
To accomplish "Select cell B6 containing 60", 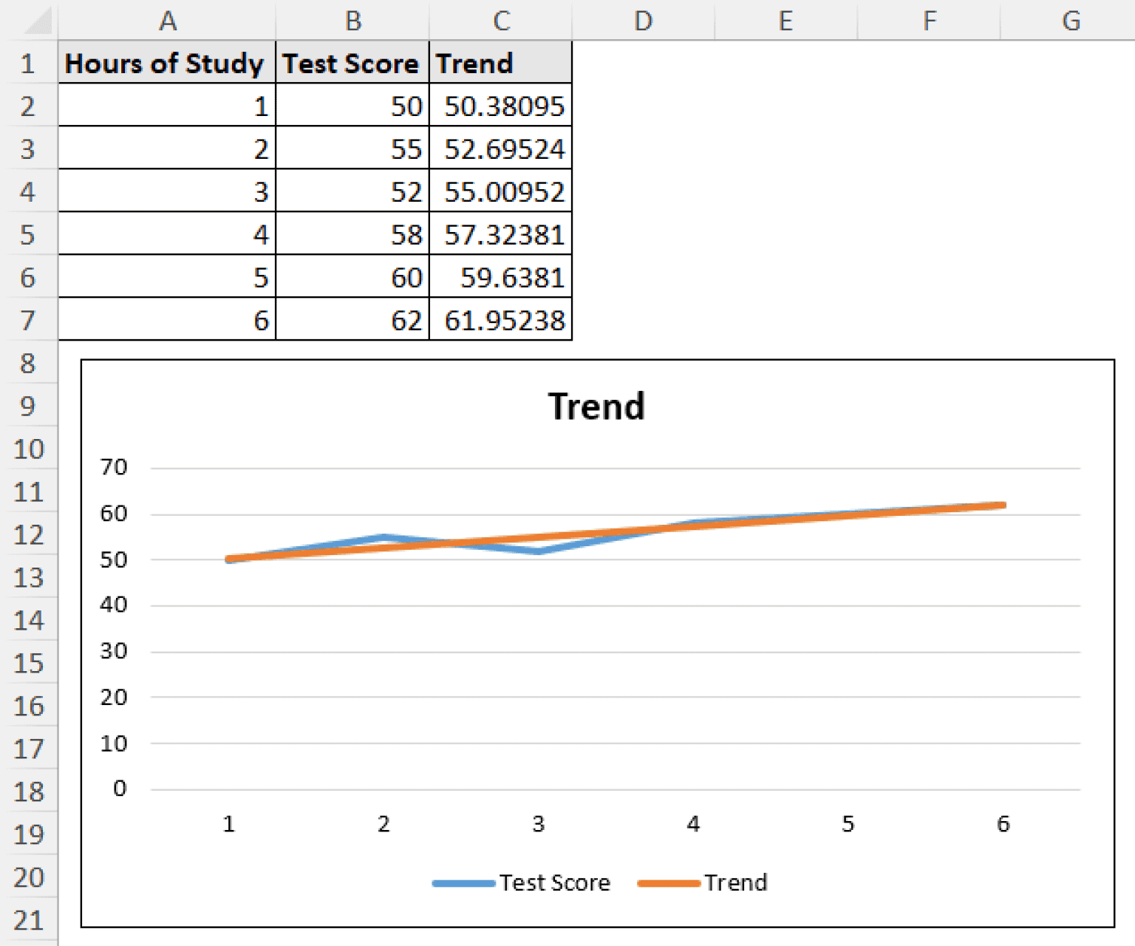I will [352, 278].
